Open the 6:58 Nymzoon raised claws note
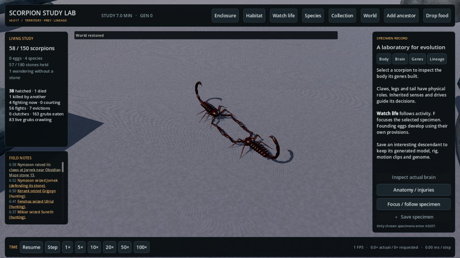Image resolution: width=460 pixels, height=258 pixels. (x=35, y=170)
